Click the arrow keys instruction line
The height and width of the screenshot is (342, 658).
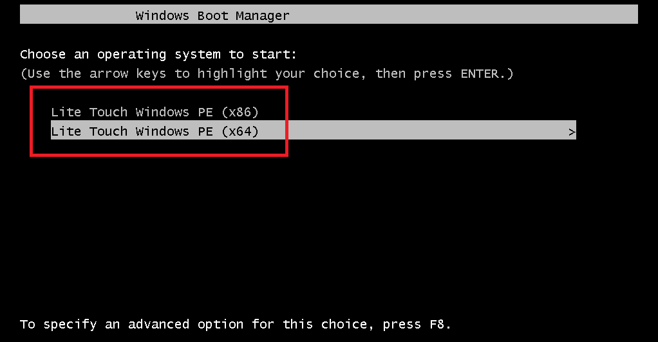[267, 74]
